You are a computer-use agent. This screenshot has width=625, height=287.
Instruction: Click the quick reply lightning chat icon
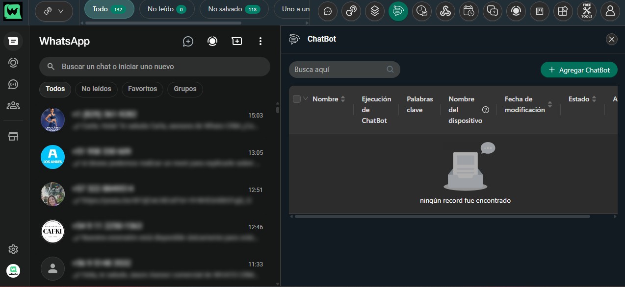point(493,11)
